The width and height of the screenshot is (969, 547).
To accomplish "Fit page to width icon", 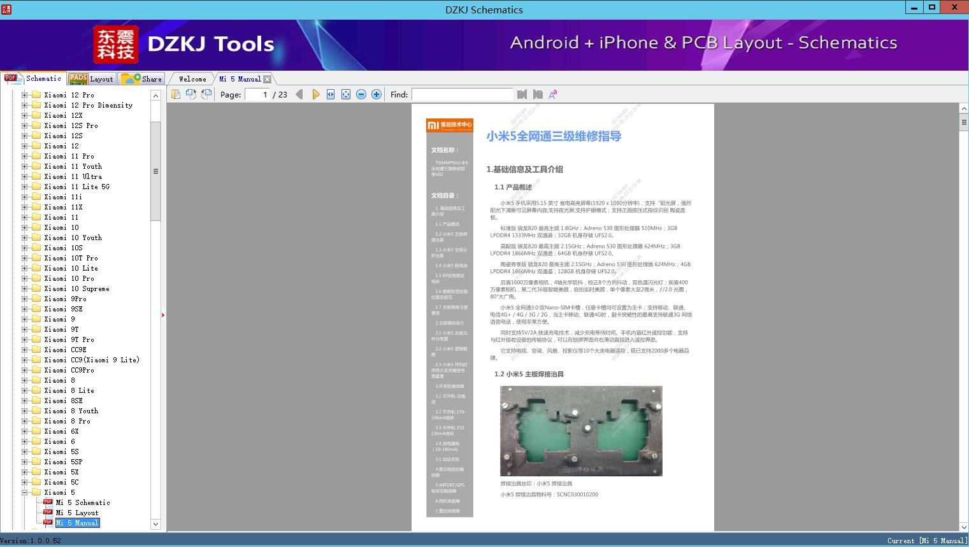I will coord(331,94).
